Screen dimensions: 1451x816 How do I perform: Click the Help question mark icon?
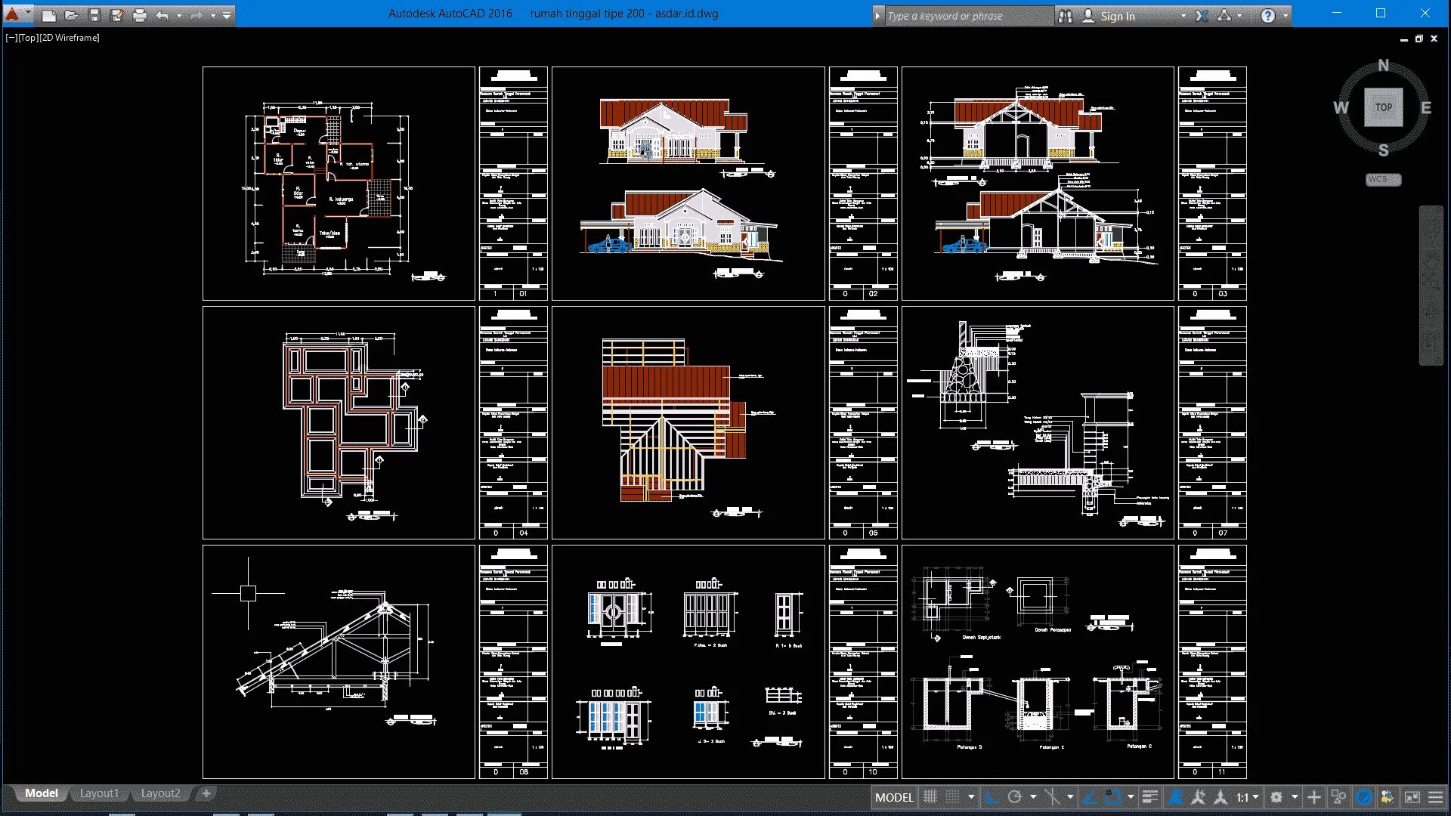point(1268,16)
